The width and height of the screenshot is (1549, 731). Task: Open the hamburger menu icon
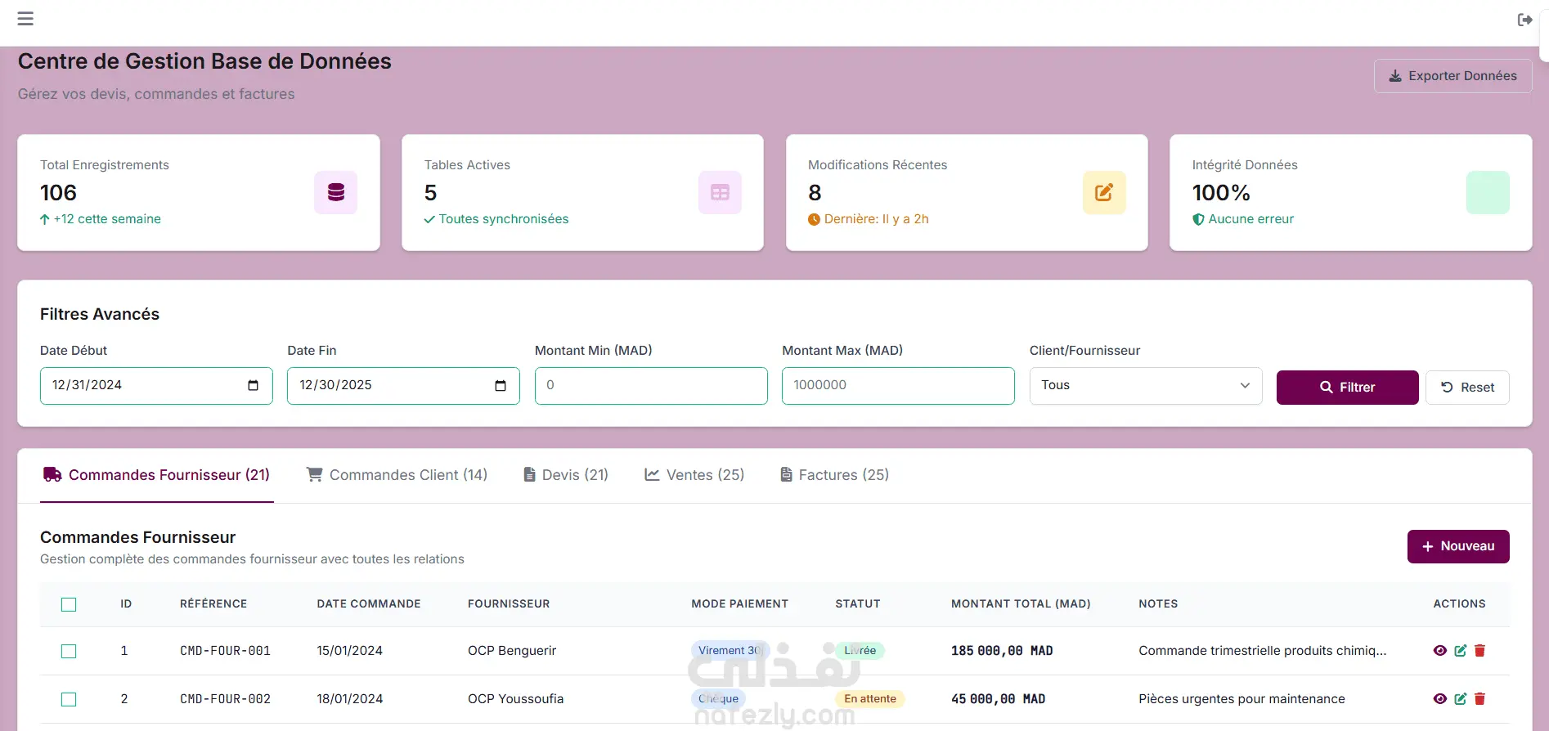[25, 19]
